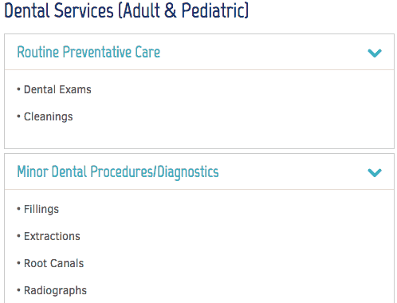Click the bullet next to Extractions
The height and width of the screenshot is (303, 397).
pyautogui.click(x=18, y=236)
